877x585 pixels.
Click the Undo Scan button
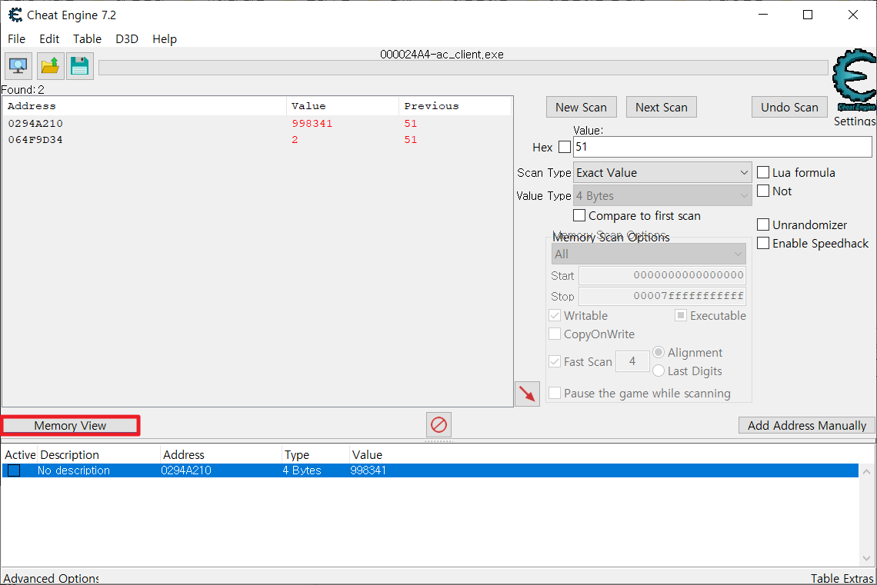(789, 108)
